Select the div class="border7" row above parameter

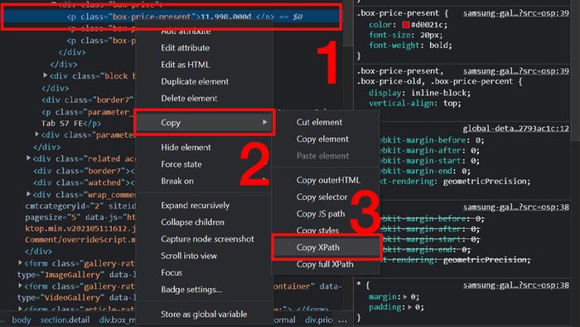coord(87,100)
